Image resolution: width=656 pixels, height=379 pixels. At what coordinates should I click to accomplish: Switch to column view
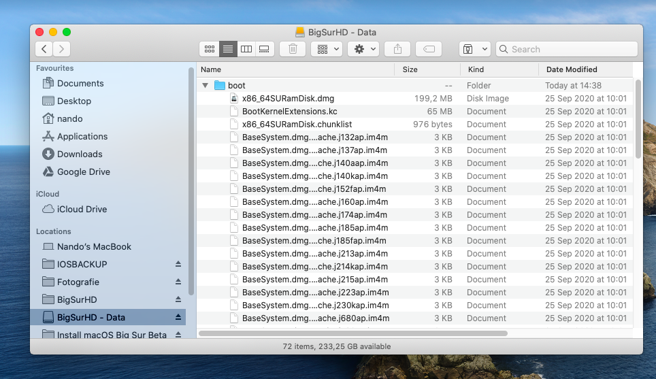pyautogui.click(x=246, y=49)
